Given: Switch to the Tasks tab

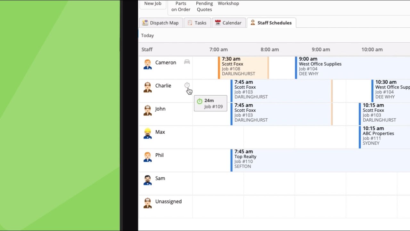Looking at the screenshot, I should 197,23.
